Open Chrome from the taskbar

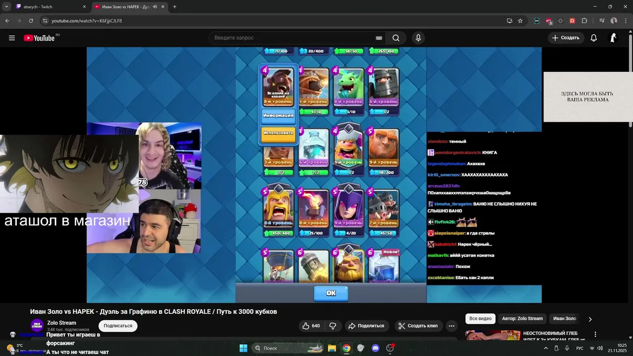pos(346,348)
